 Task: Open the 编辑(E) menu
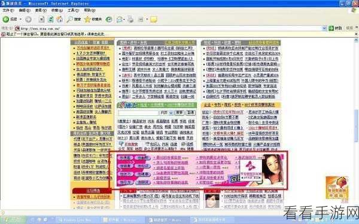25,10
